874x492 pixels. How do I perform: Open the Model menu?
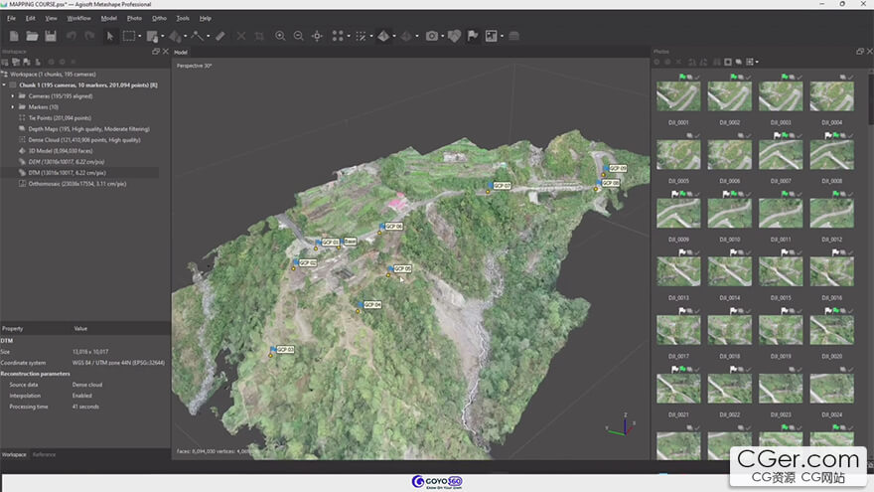(108, 19)
